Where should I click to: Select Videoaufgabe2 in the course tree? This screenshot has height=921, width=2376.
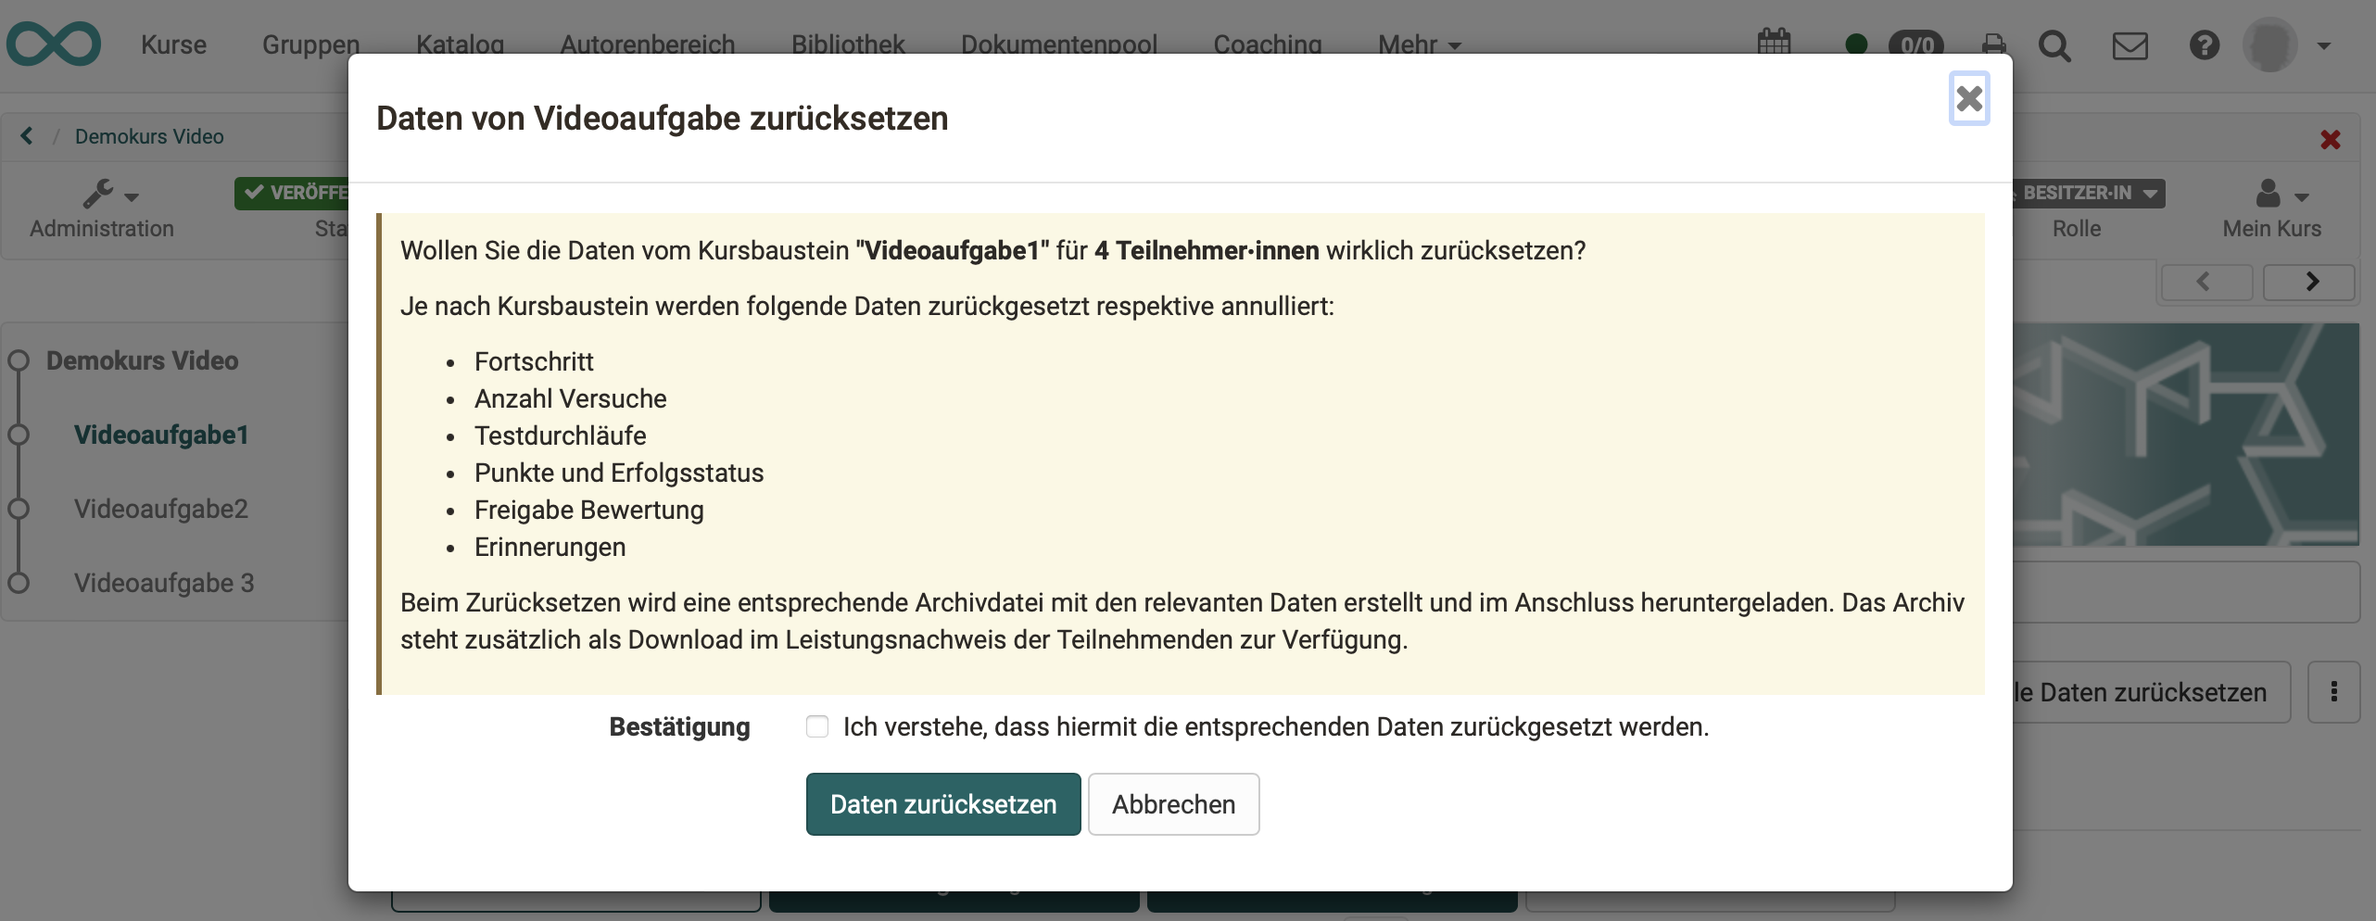pos(160,509)
